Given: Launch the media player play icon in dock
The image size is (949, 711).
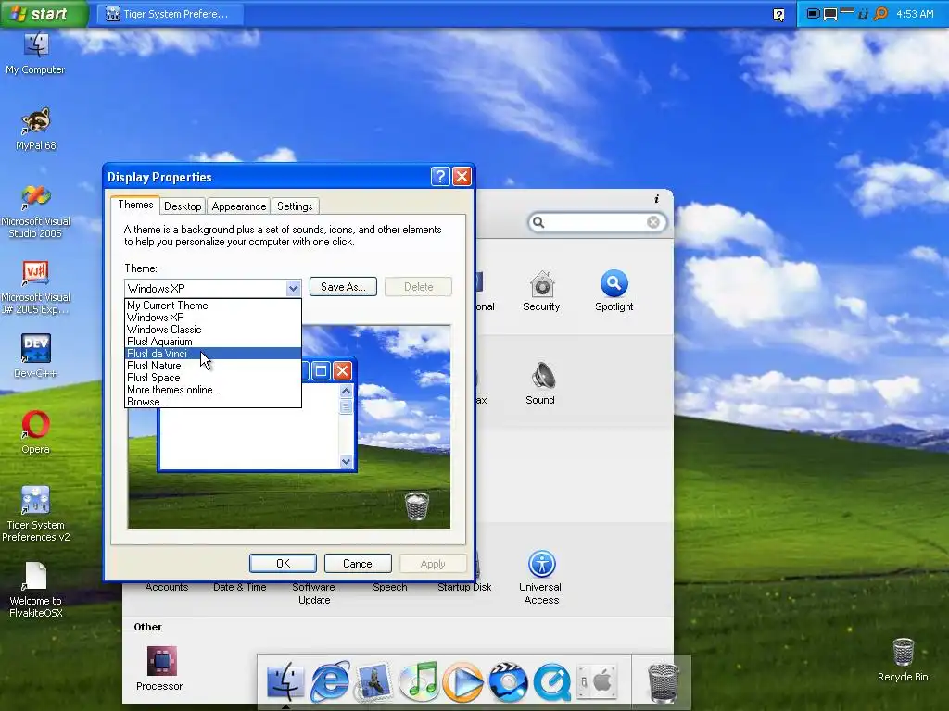Looking at the screenshot, I should tap(463, 681).
